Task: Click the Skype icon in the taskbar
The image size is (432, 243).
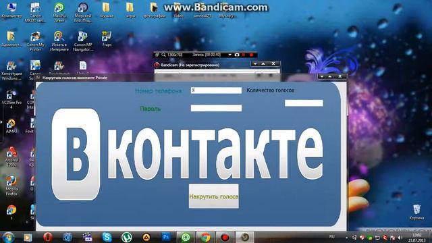Action: pos(107,237)
